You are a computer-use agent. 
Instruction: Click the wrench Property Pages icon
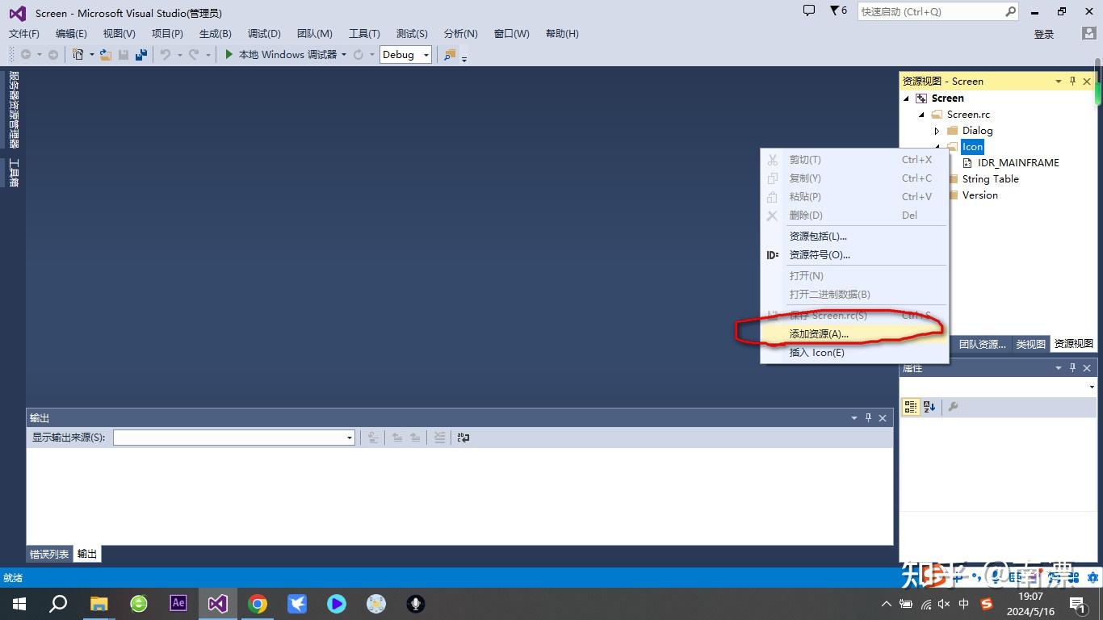click(953, 407)
